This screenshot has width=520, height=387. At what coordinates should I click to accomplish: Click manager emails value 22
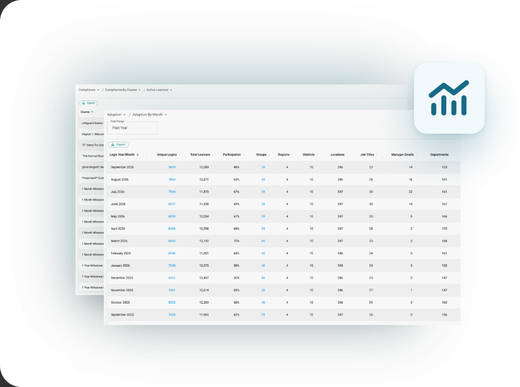410,192
